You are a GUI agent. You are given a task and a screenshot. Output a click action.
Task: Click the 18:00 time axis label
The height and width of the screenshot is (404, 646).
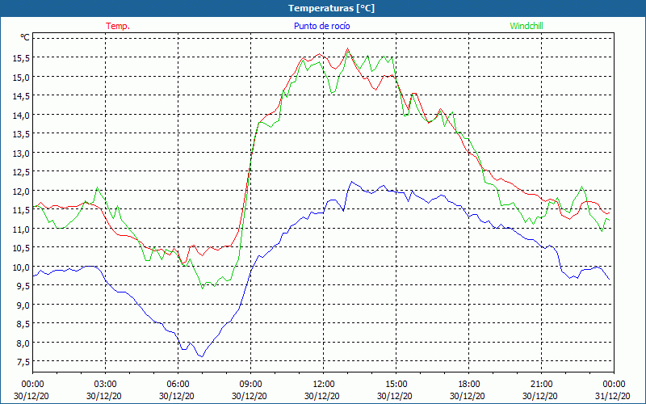(469, 385)
